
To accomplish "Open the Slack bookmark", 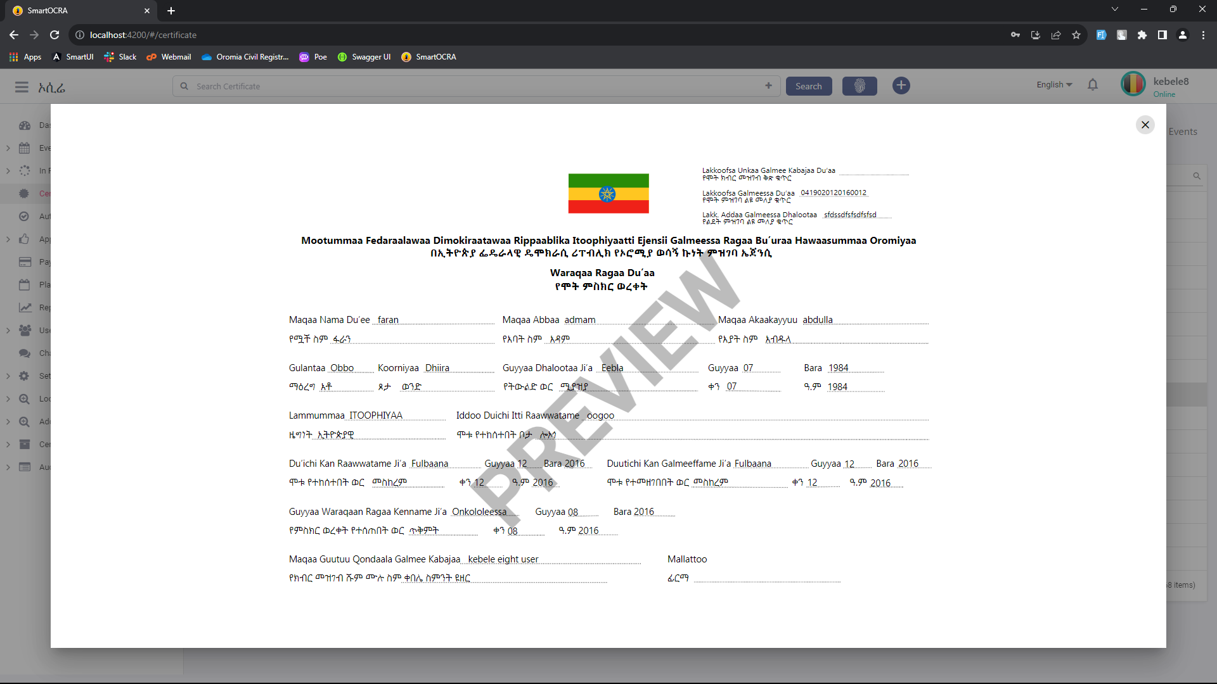I will click(120, 57).
